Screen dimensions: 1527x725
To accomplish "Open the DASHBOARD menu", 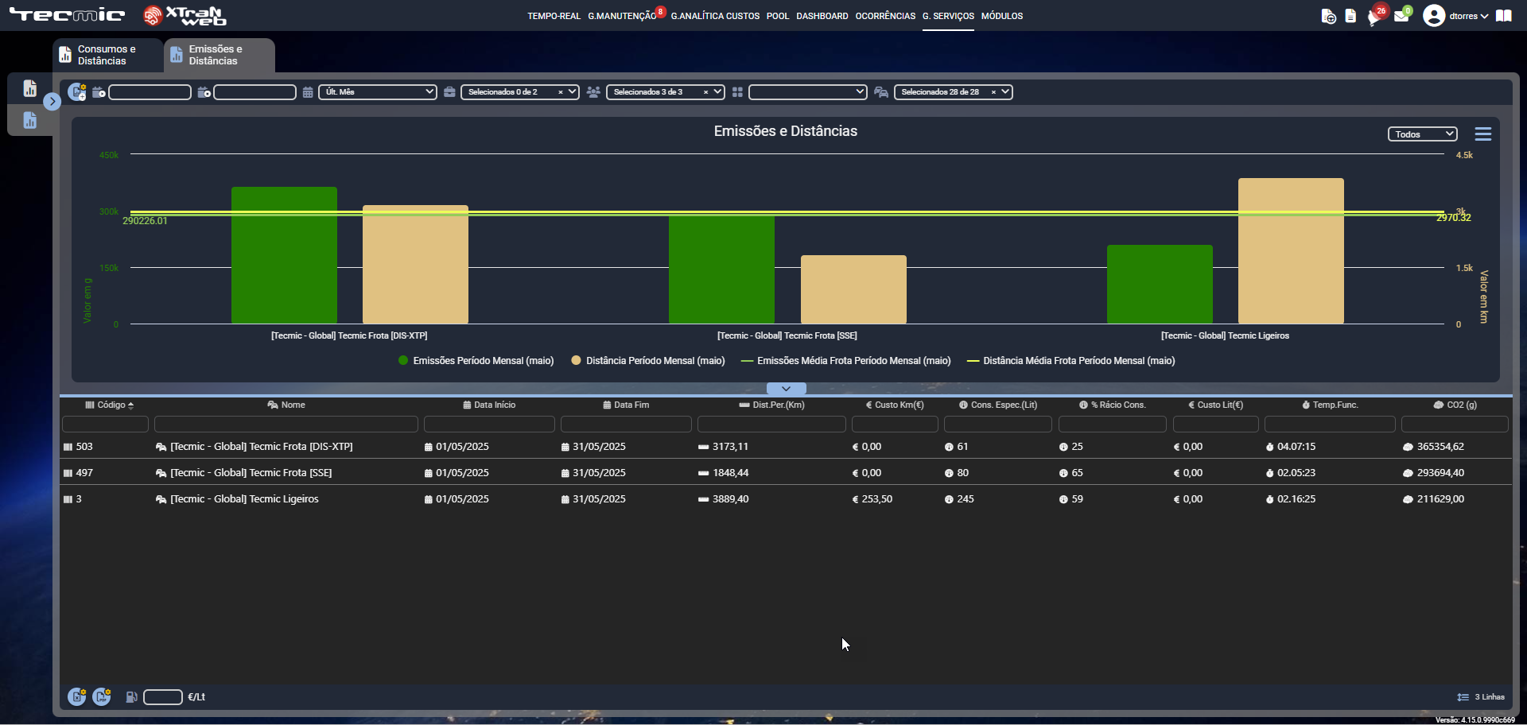I will [822, 16].
